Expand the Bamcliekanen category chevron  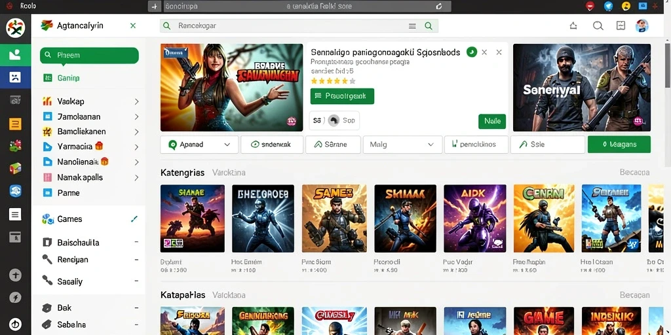136,132
